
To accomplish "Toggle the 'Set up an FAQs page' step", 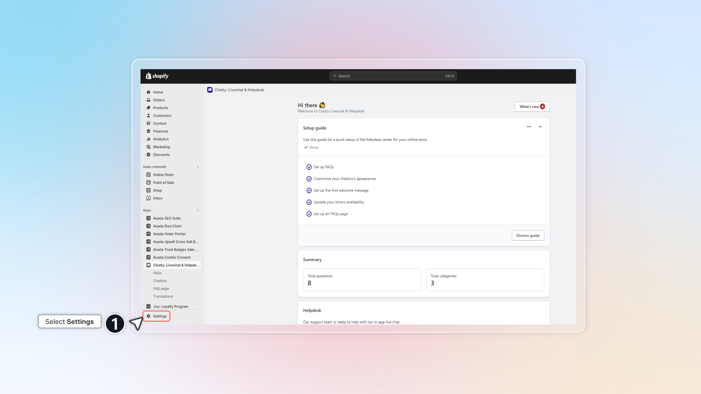I will [x=309, y=214].
